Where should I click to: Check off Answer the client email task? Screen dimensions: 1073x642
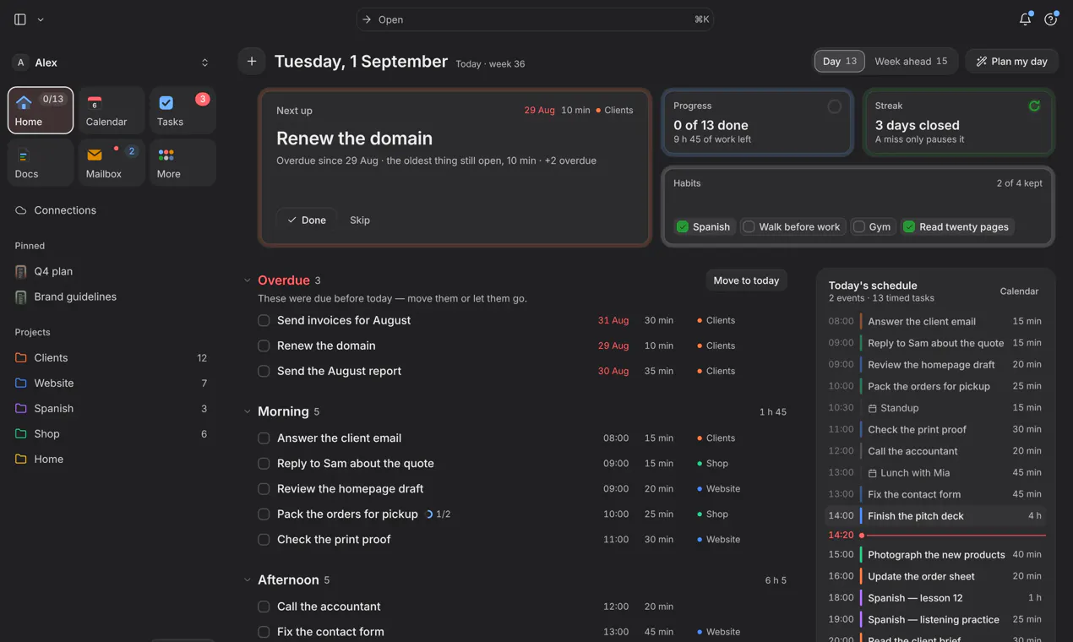[x=264, y=438]
